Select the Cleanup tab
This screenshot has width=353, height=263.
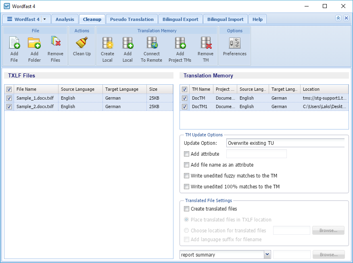[x=92, y=19]
